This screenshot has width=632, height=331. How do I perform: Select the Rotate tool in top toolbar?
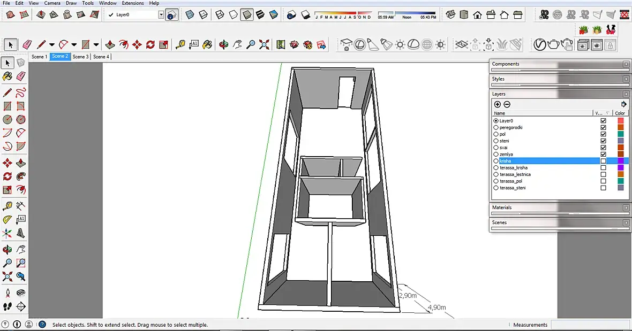(x=151, y=44)
